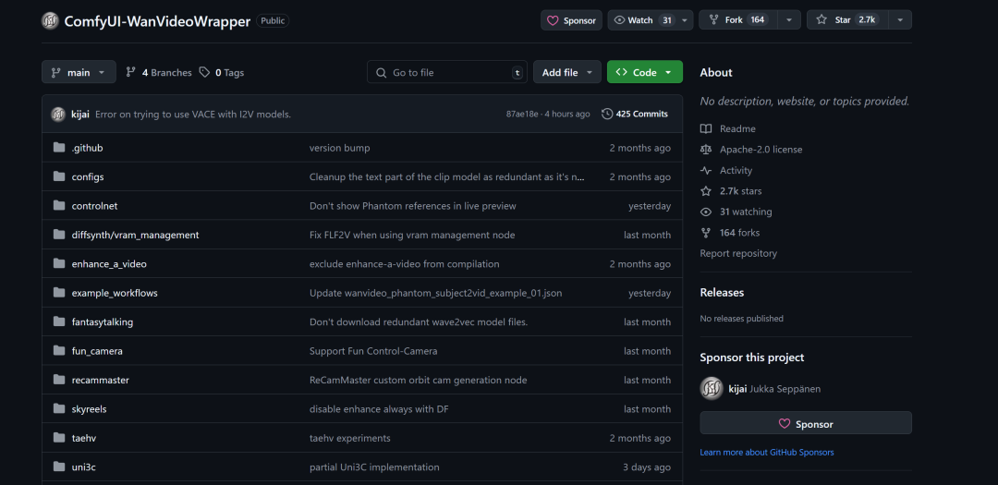Open the Activity link in About
This screenshot has height=485, width=998.
point(736,171)
